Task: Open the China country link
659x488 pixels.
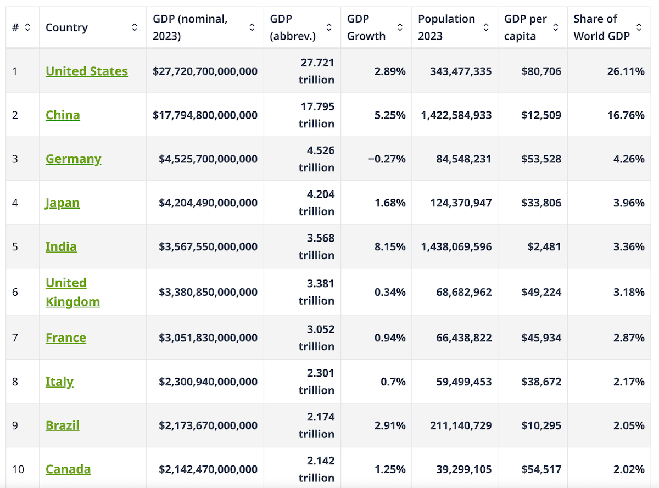Action: pos(63,115)
